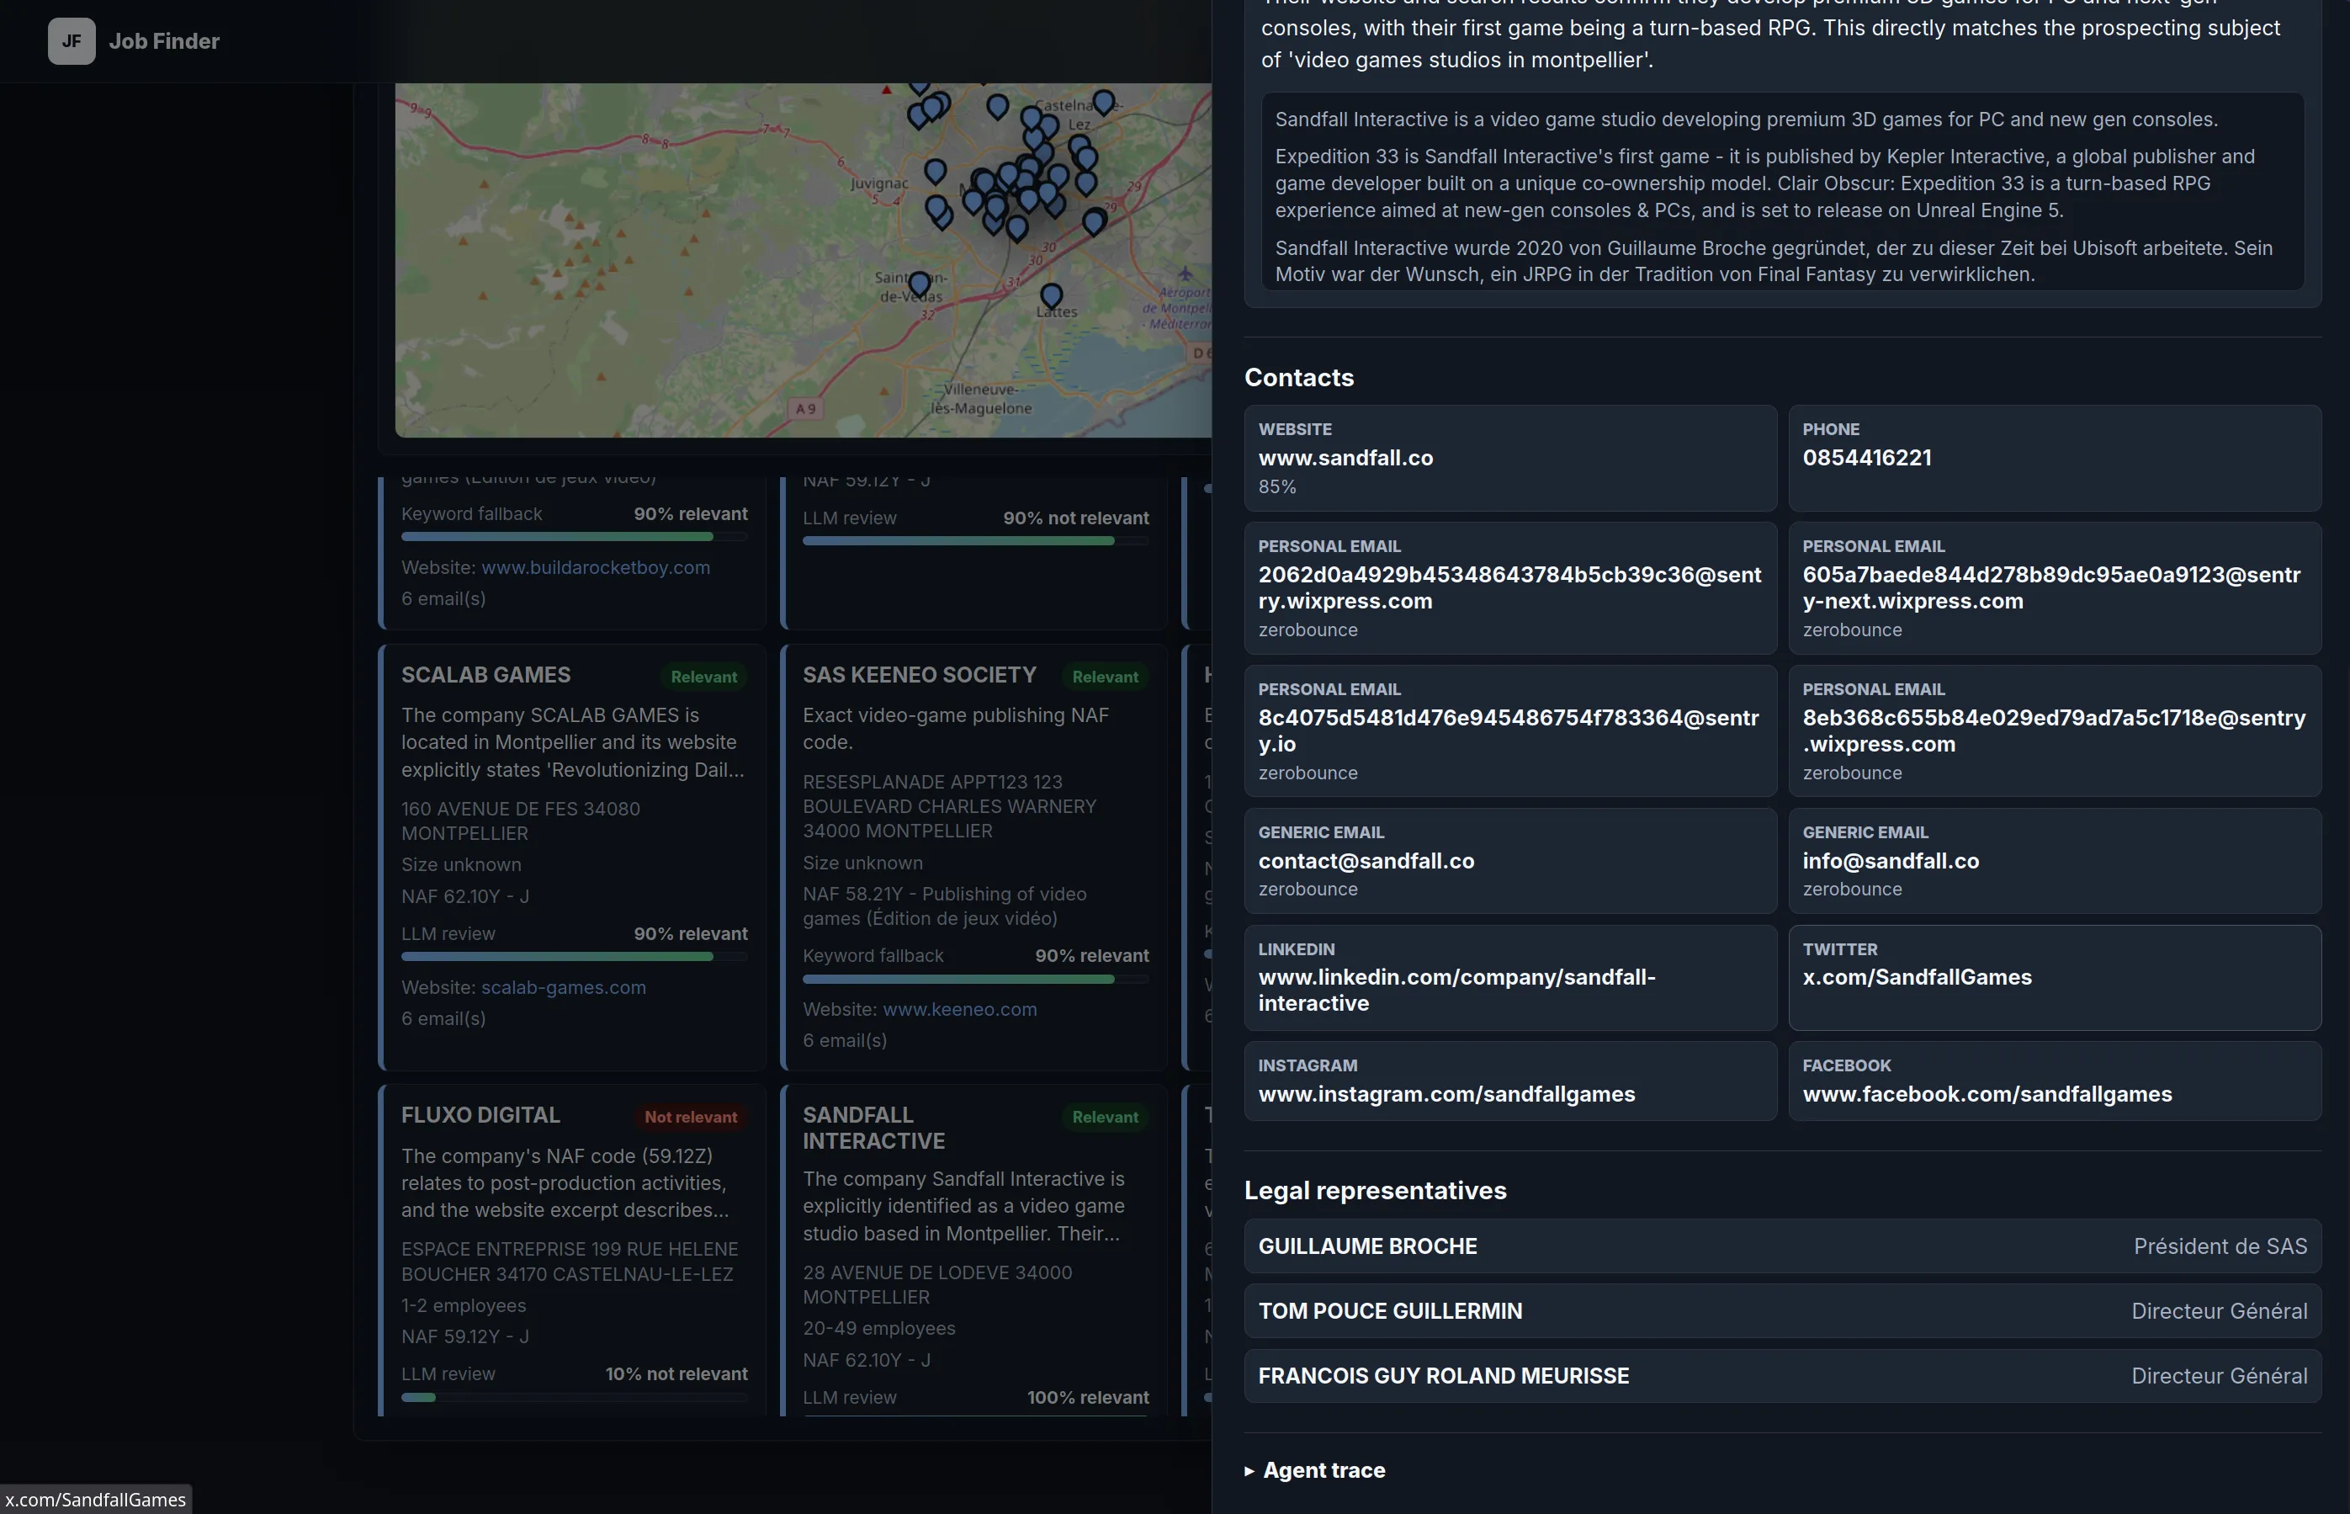Open scalab-games.com website link
This screenshot has width=2350, height=1514.
point(563,987)
